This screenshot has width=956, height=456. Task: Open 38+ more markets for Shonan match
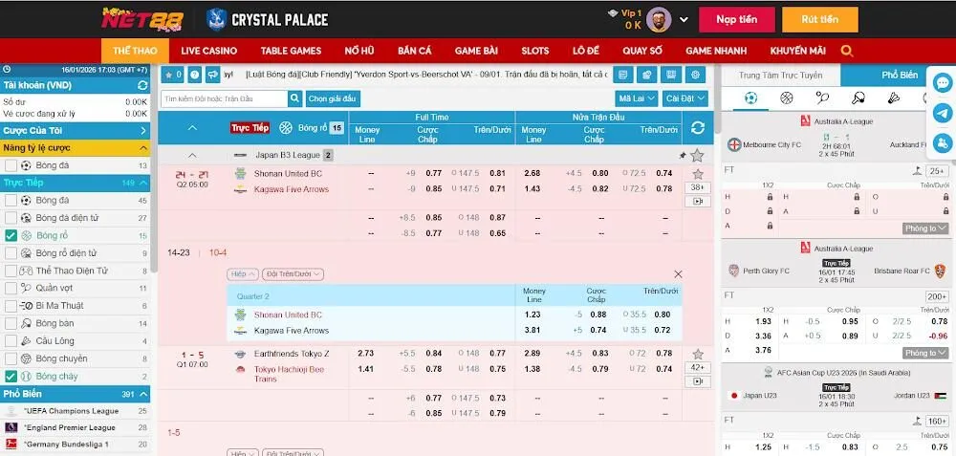point(698,187)
